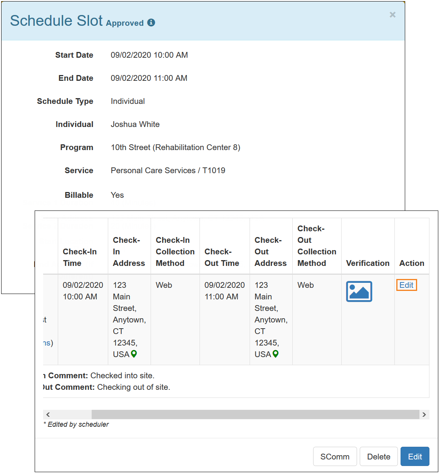Click the 'Checked into site.' comment
The height and width of the screenshot is (476, 441).
pos(122,376)
